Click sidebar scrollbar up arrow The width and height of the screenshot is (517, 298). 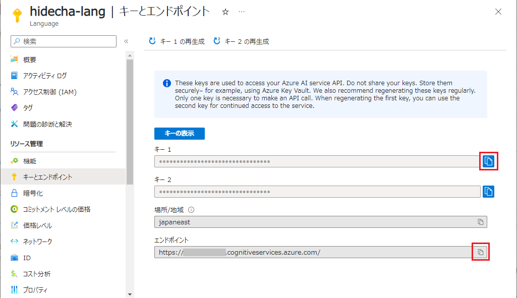130,55
